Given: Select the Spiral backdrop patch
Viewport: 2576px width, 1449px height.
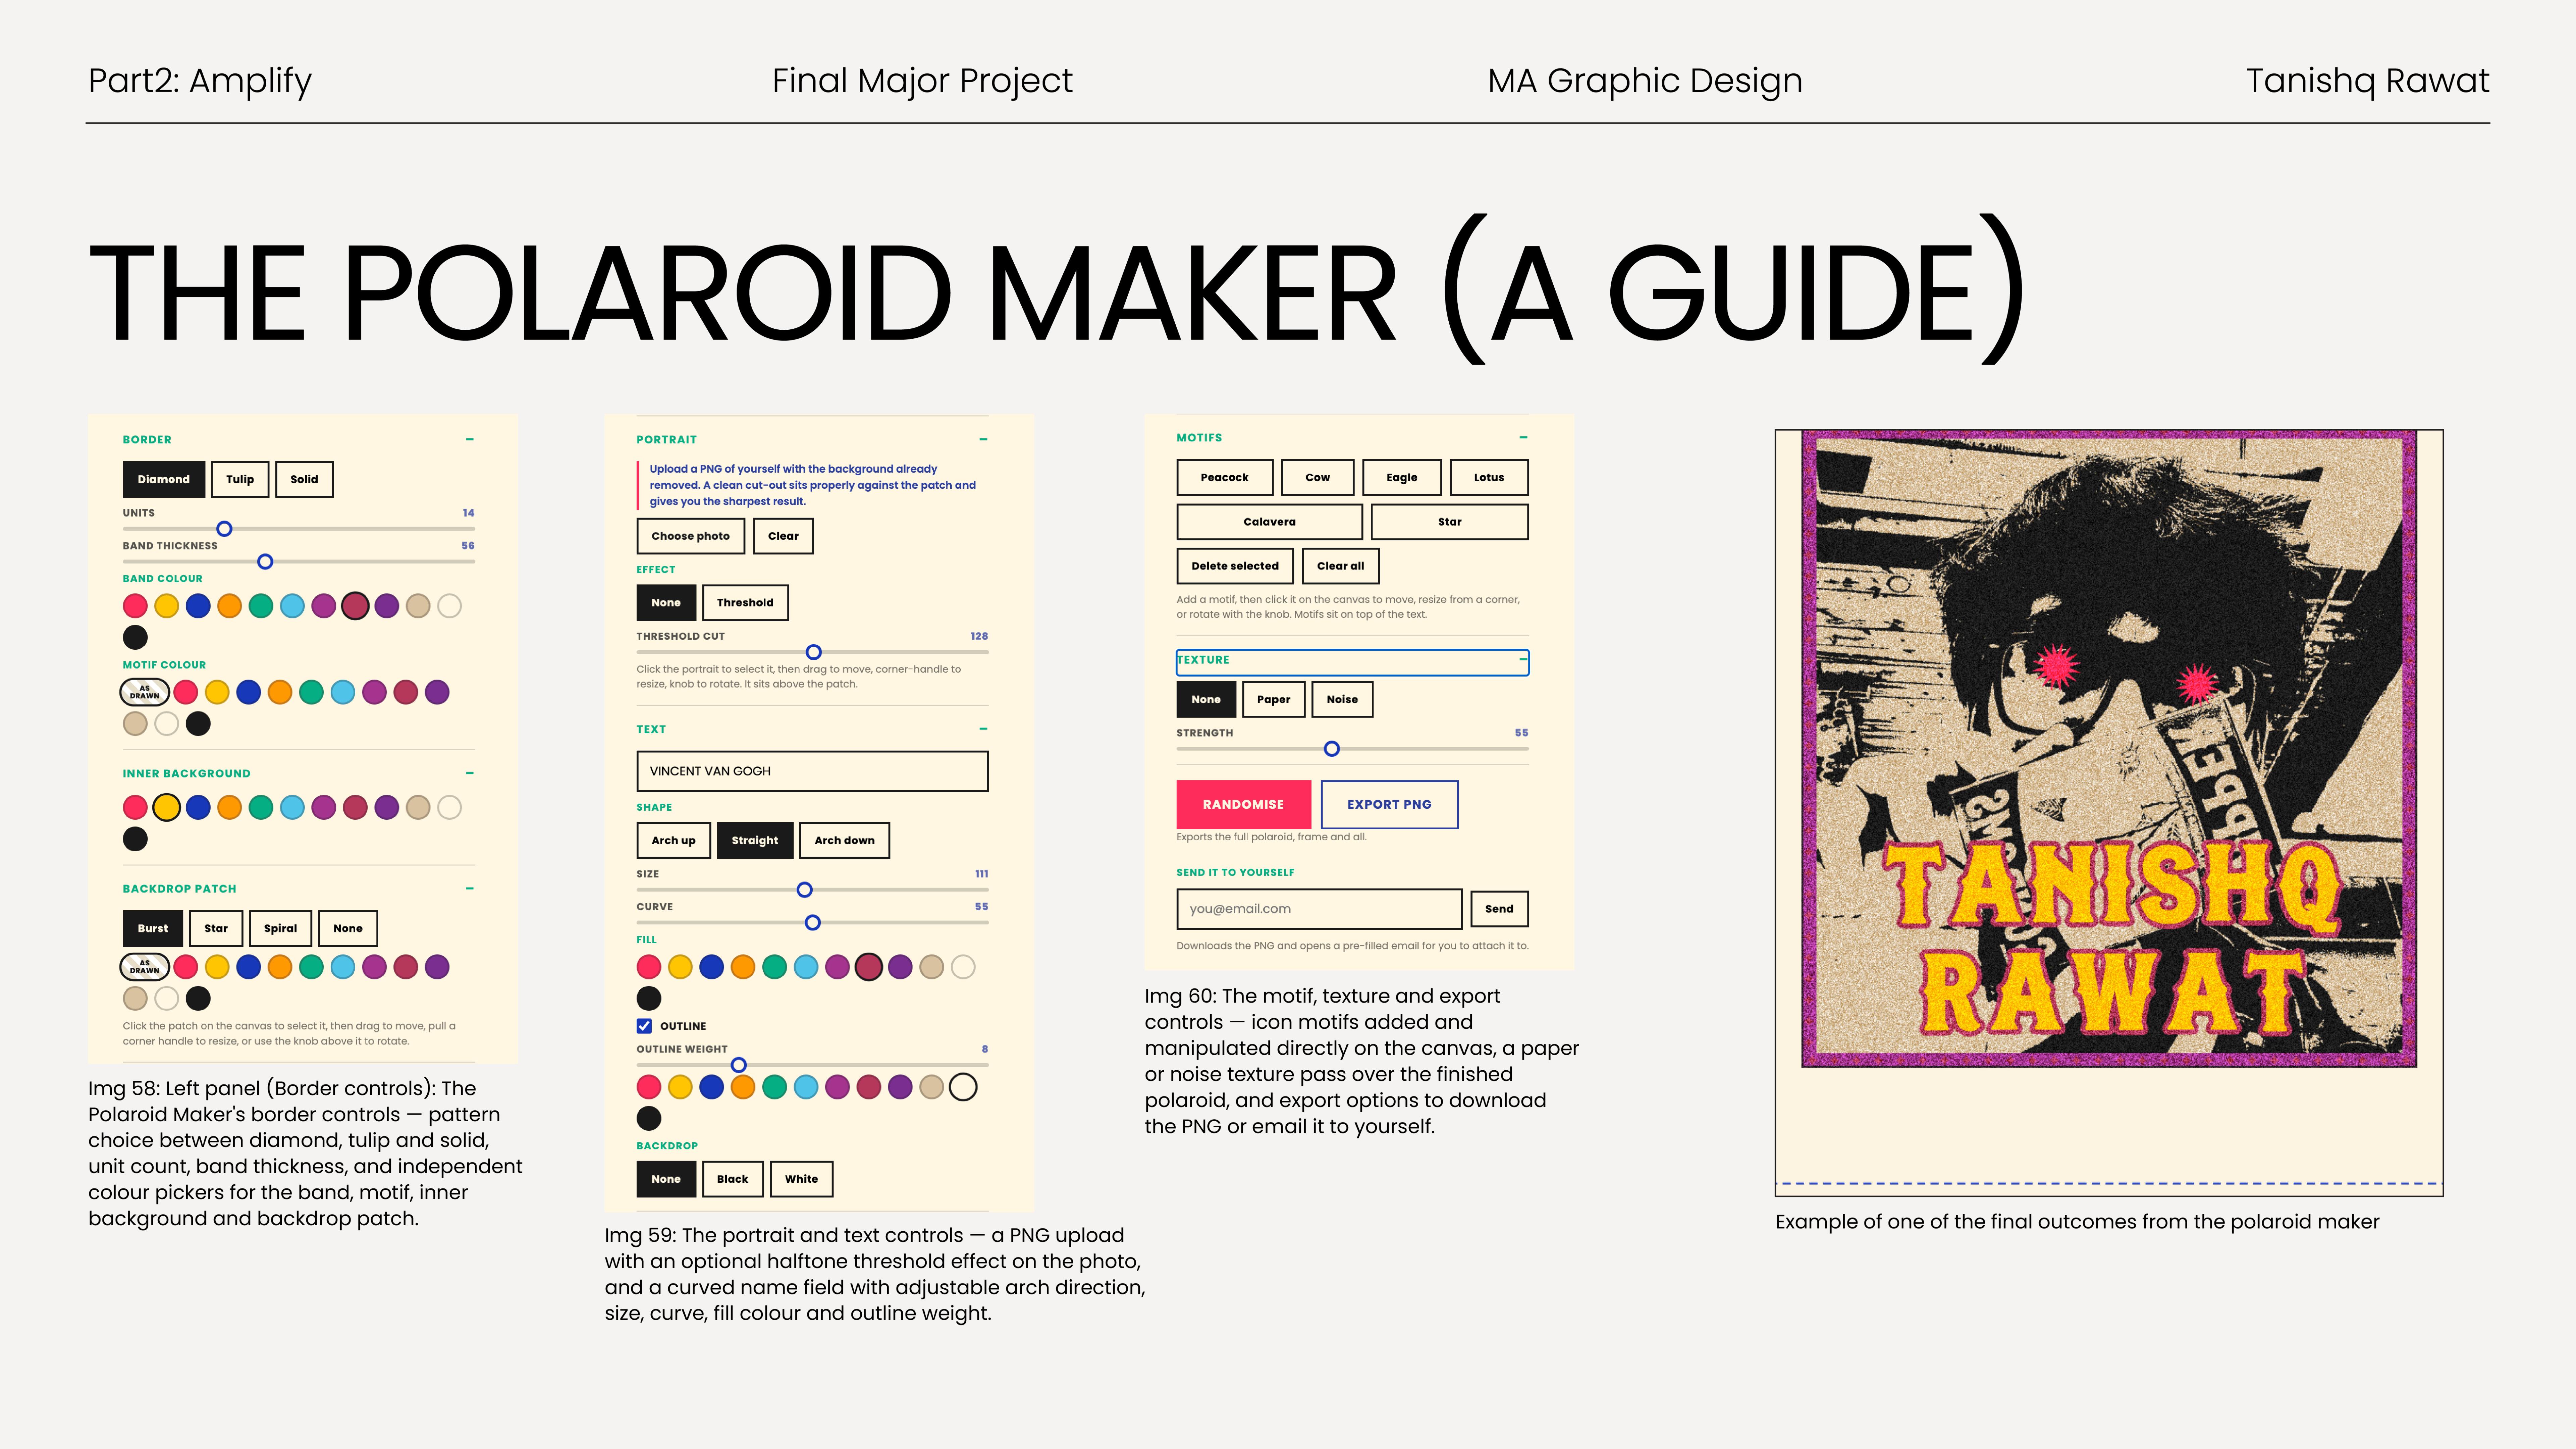Looking at the screenshot, I should (x=280, y=928).
